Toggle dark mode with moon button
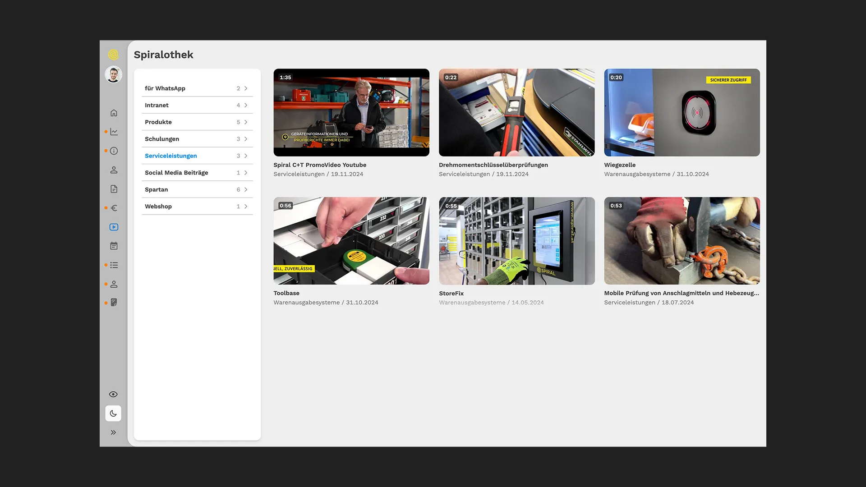This screenshot has width=866, height=487. [113, 413]
